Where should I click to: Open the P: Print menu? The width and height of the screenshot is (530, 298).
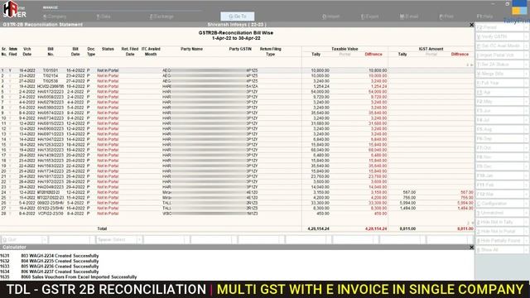446,17
